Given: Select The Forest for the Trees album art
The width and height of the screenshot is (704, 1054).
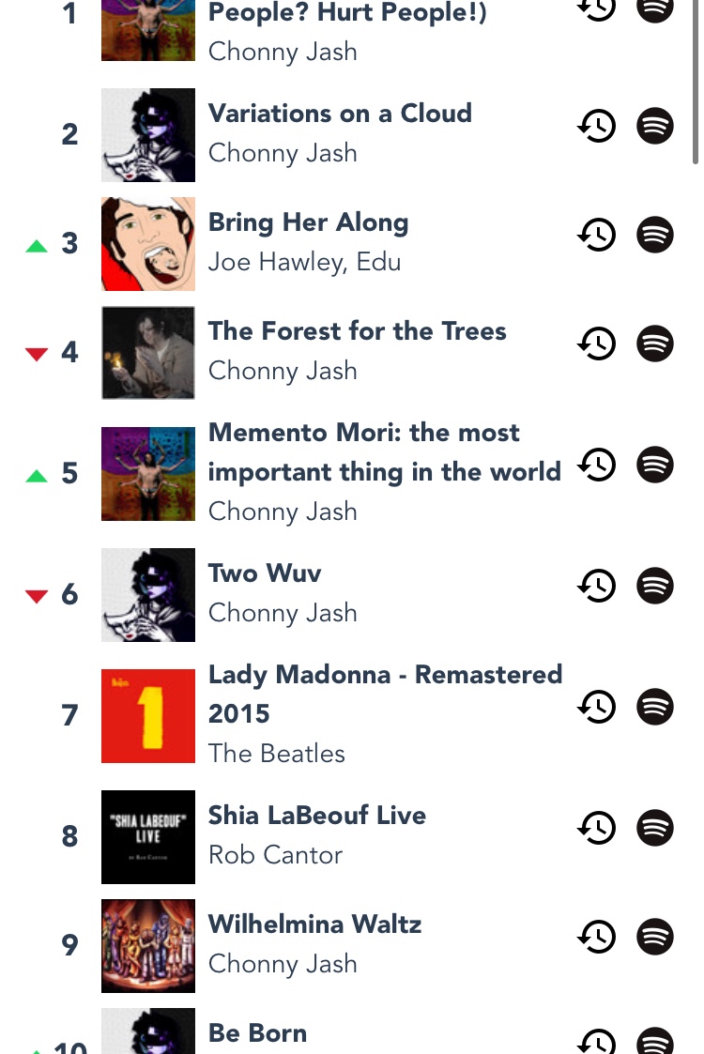Looking at the screenshot, I should (148, 352).
